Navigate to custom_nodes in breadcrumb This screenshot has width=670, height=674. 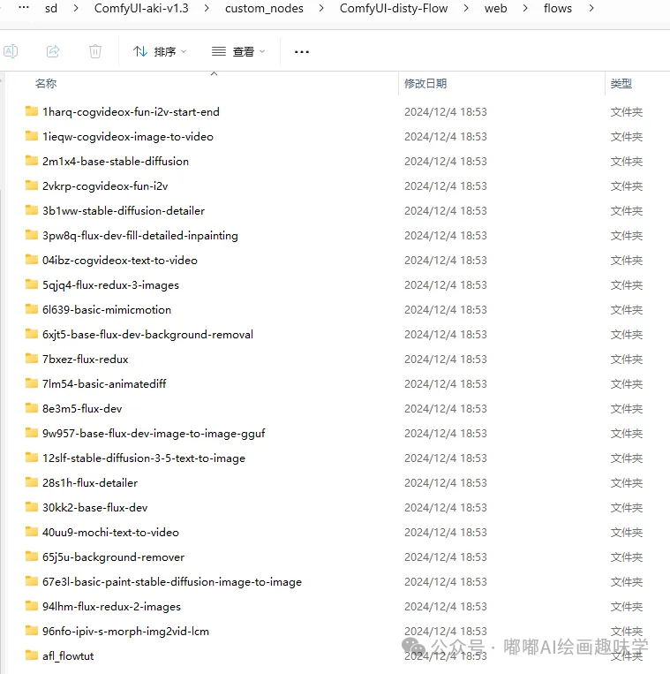[264, 8]
